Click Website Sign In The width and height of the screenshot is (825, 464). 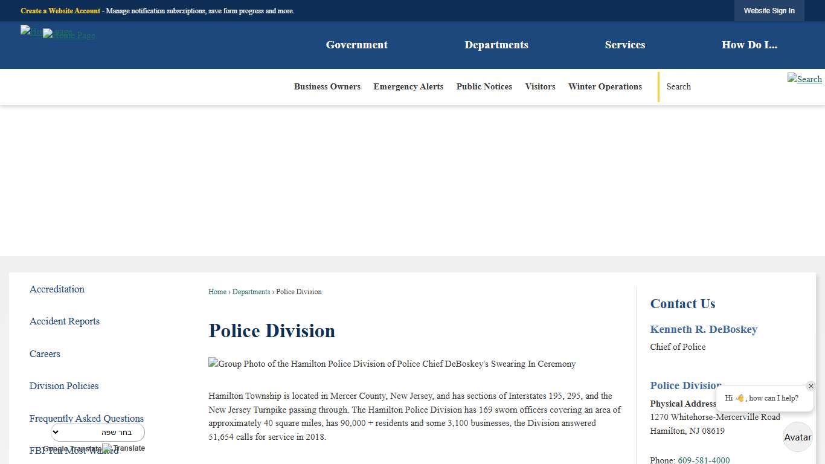[769, 10]
